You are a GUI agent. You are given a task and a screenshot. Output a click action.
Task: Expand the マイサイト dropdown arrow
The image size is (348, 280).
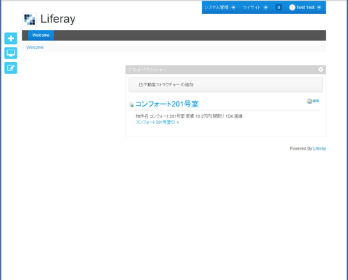[x=266, y=8]
